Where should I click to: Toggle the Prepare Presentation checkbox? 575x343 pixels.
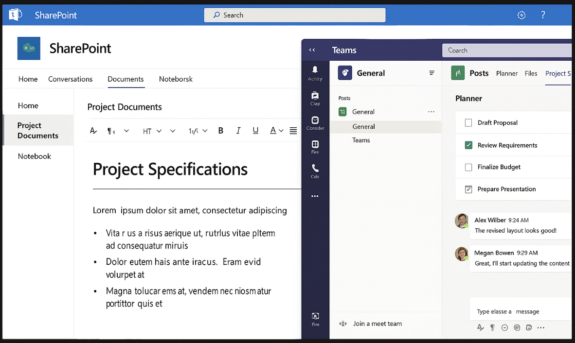(468, 189)
